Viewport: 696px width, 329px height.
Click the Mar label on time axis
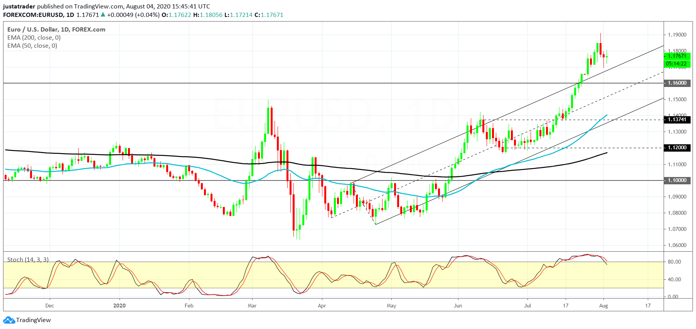(252, 306)
